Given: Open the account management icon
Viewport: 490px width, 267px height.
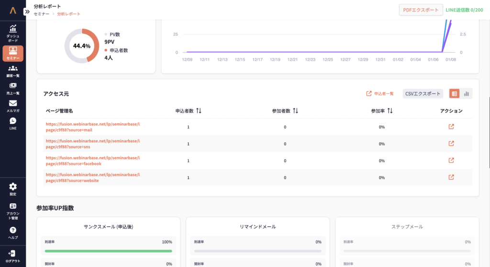Looking at the screenshot, I should point(13,206).
